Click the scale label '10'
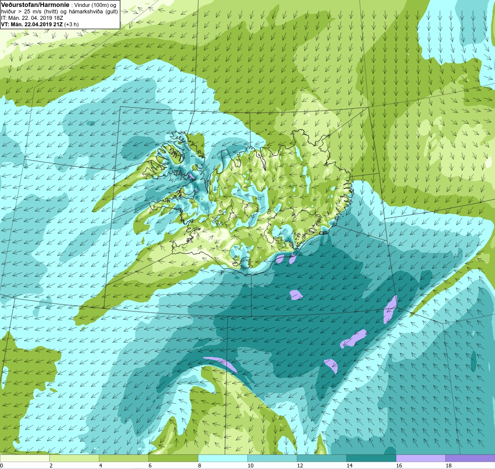495x469 pixels. point(250,466)
